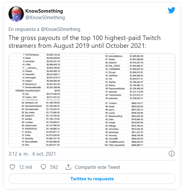Open top-left payout table image
Image resolution: width=183 pixels, height=191 pixels.
tap(50, 77)
